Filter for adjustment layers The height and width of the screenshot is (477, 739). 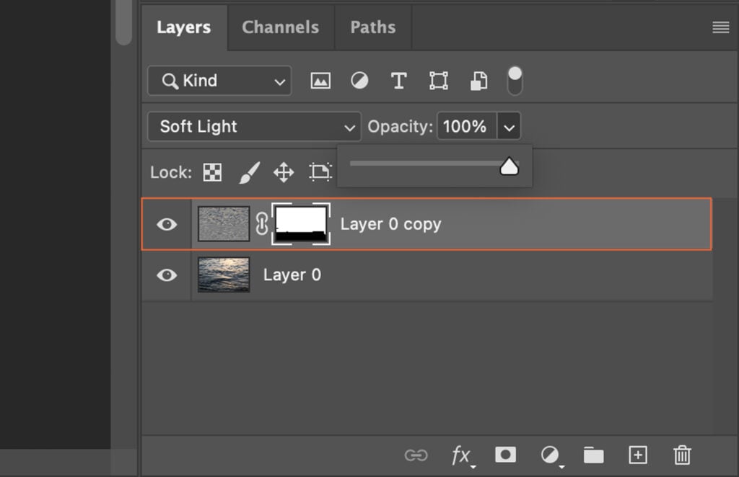tap(359, 80)
